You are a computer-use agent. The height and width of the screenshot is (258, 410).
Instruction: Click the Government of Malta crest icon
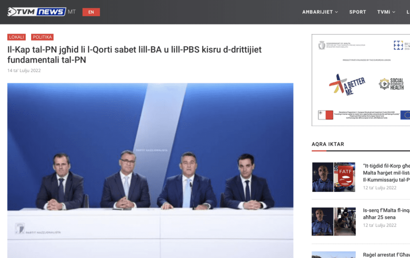point(322,45)
